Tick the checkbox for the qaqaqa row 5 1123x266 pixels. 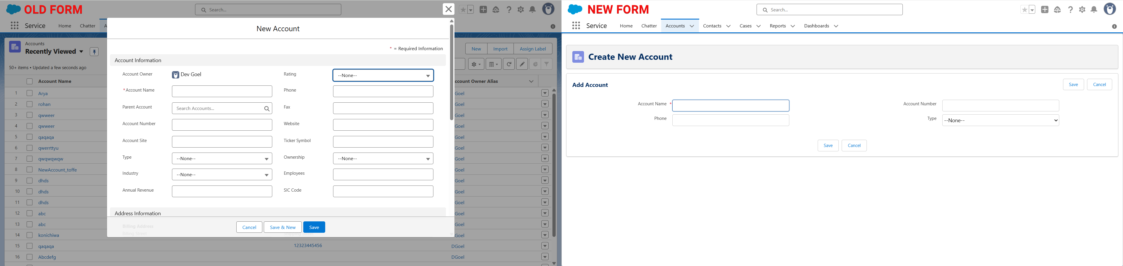30,137
